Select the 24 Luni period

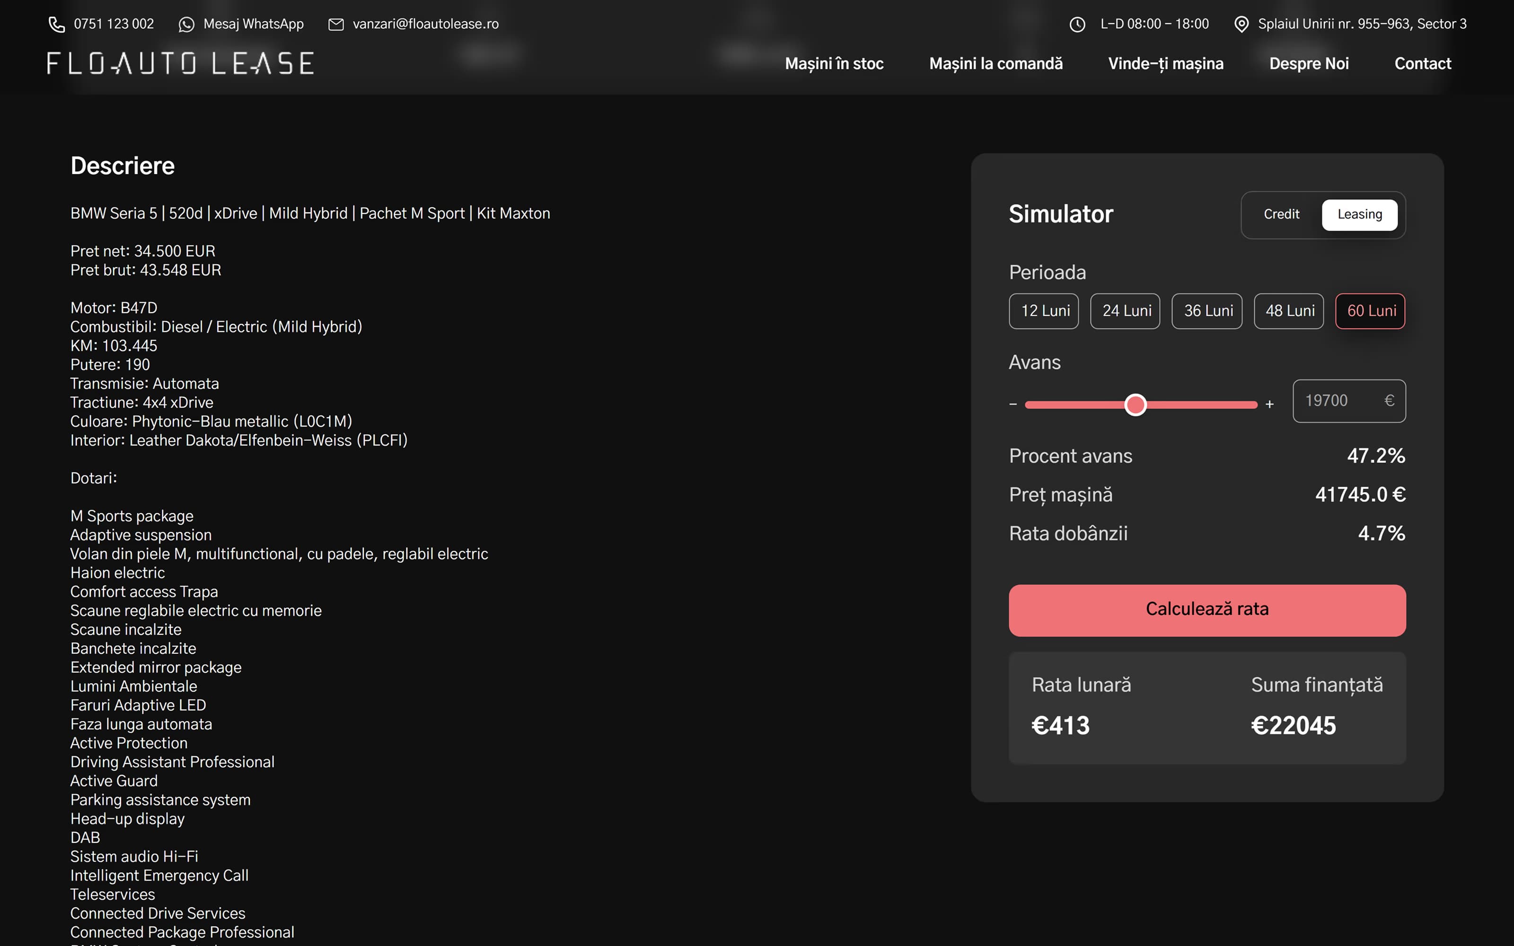(x=1126, y=311)
